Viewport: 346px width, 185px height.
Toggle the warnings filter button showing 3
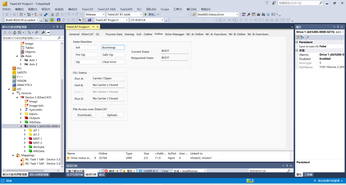click(x=129, y=171)
